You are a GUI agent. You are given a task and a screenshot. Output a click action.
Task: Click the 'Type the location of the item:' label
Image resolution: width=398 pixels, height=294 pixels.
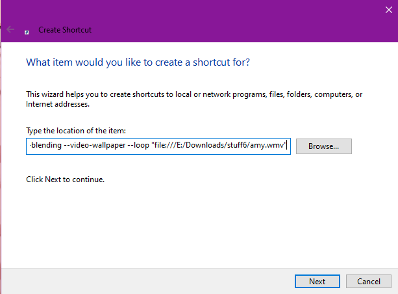[x=76, y=131]
